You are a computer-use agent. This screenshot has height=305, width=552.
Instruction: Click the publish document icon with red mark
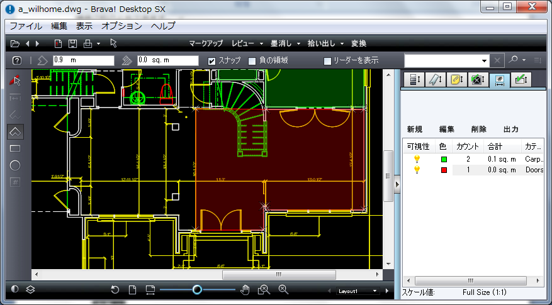click(58, 43)
